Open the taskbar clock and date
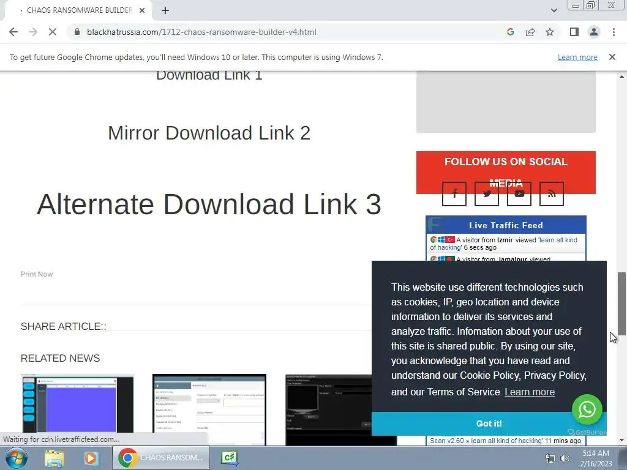 point(596,458)
